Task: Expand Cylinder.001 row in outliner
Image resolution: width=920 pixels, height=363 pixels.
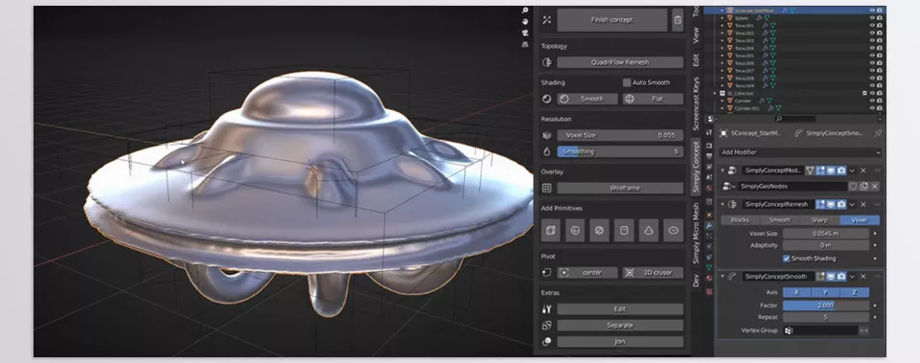Action: (x=723, y=108)
